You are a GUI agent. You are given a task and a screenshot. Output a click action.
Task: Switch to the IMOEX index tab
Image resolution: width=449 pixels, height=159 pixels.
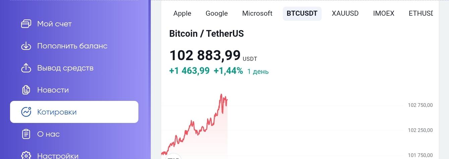pos(384,14)
